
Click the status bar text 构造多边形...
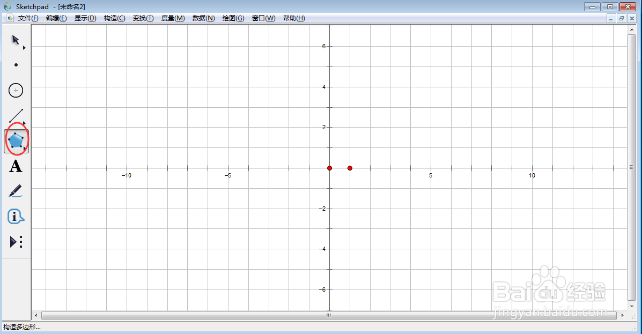[21, 327]
